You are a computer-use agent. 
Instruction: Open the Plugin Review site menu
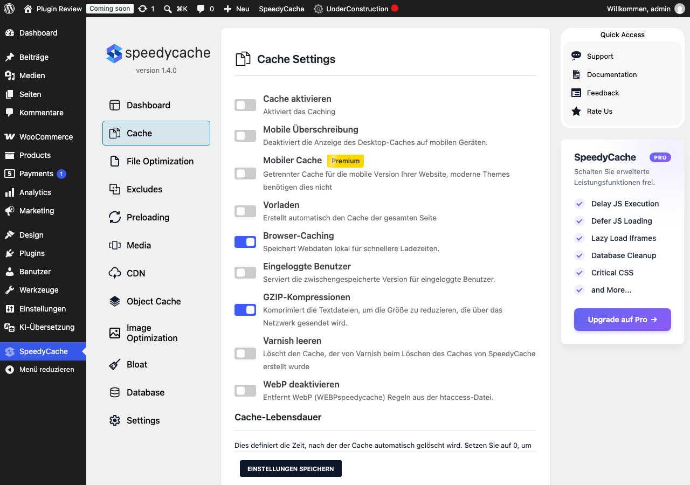(53, 9)
